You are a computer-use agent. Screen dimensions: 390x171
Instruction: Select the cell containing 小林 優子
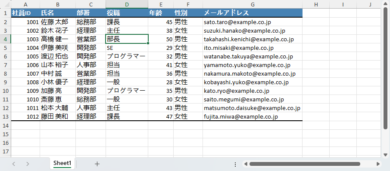point(58,82)
